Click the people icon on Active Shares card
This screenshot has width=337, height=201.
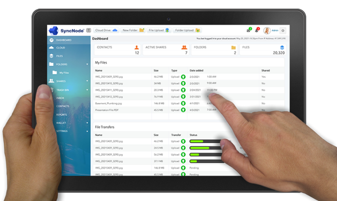[184, 47]
